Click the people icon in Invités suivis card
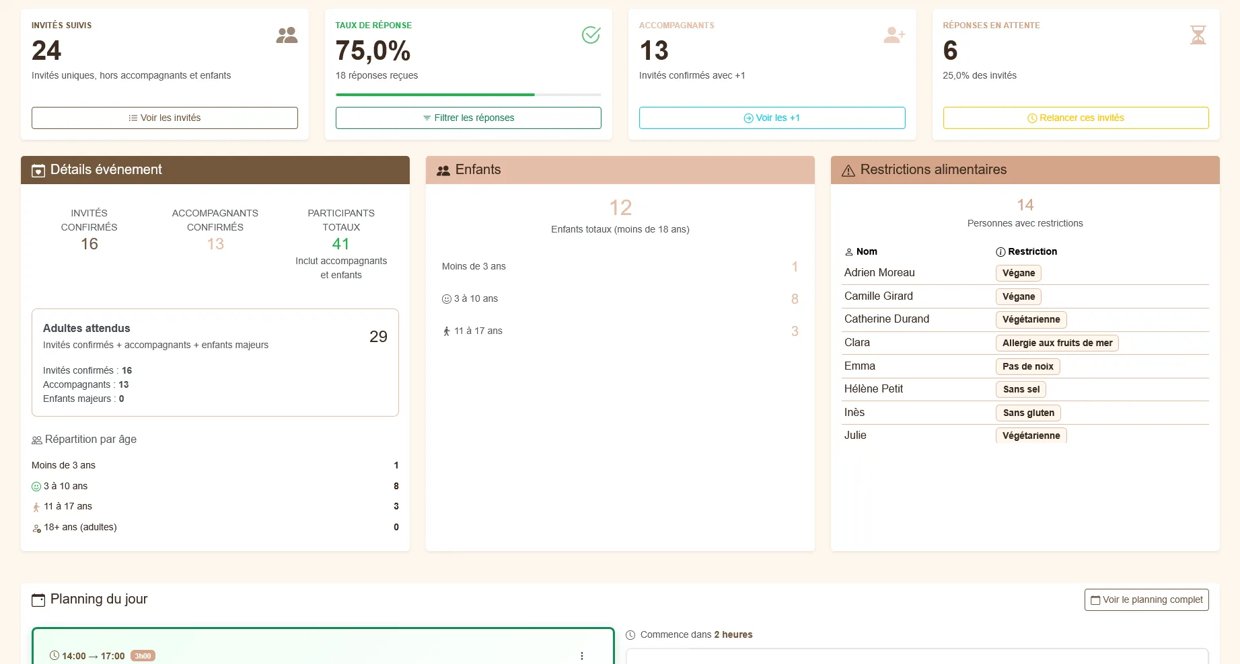Screen dimensions: 1240x664 (287, 35)
